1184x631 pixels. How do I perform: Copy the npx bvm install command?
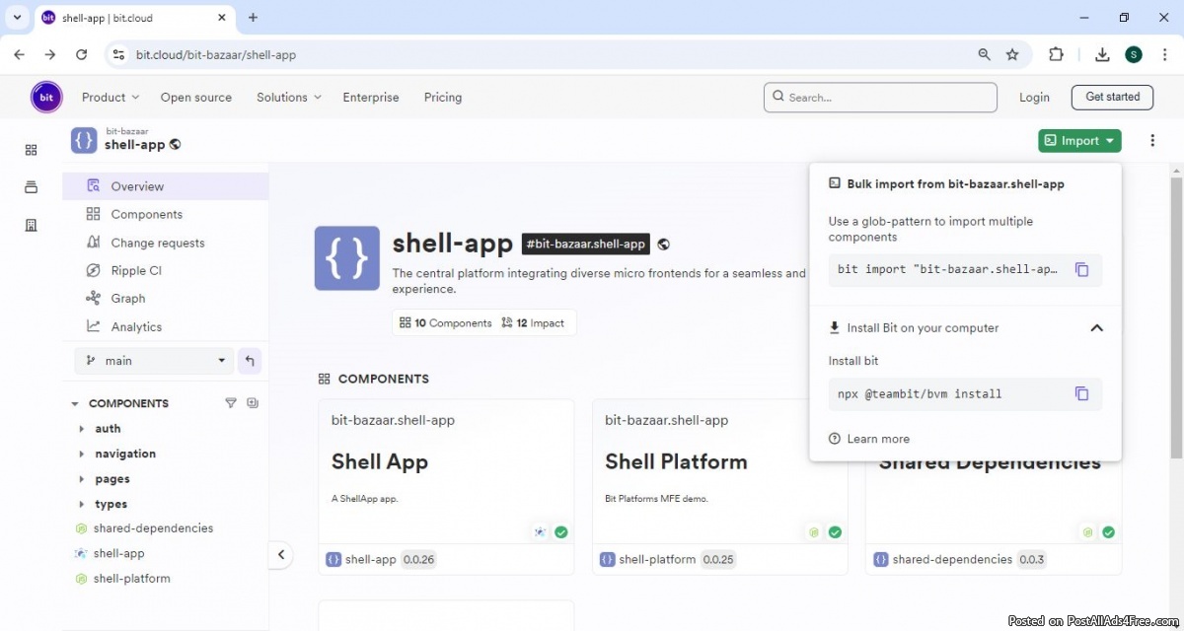point(1081,393)
